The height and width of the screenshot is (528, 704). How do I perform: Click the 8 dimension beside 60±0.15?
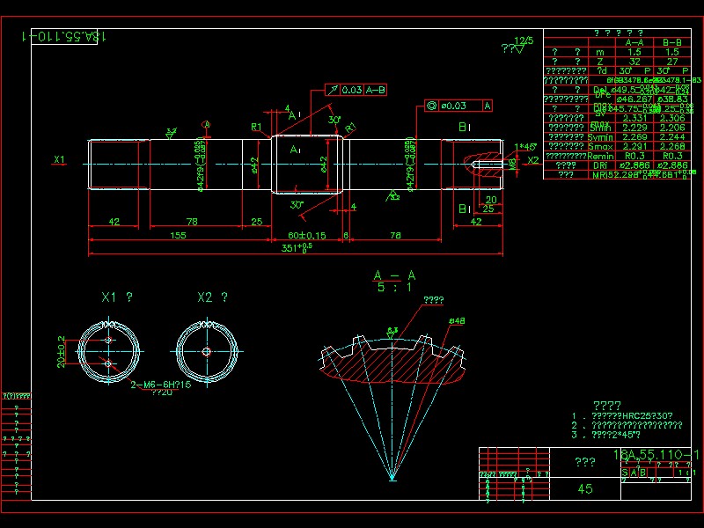point(346,235)
